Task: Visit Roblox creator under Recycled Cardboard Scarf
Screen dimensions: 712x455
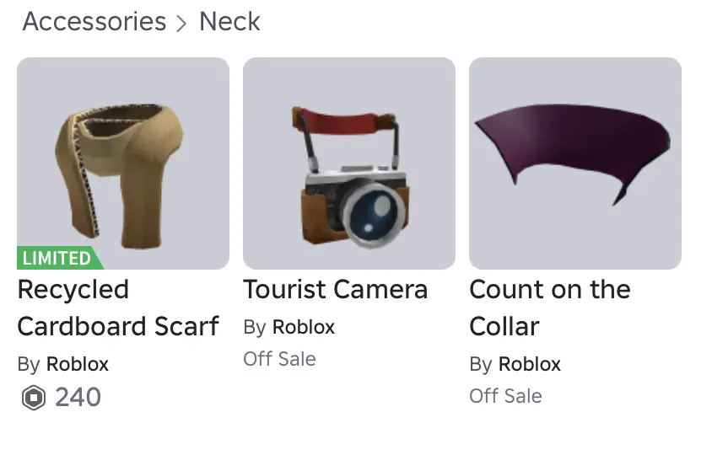Action: click(78, 364)
